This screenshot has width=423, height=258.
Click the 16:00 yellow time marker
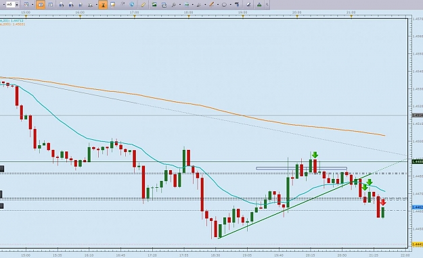(x=80, y=17)
